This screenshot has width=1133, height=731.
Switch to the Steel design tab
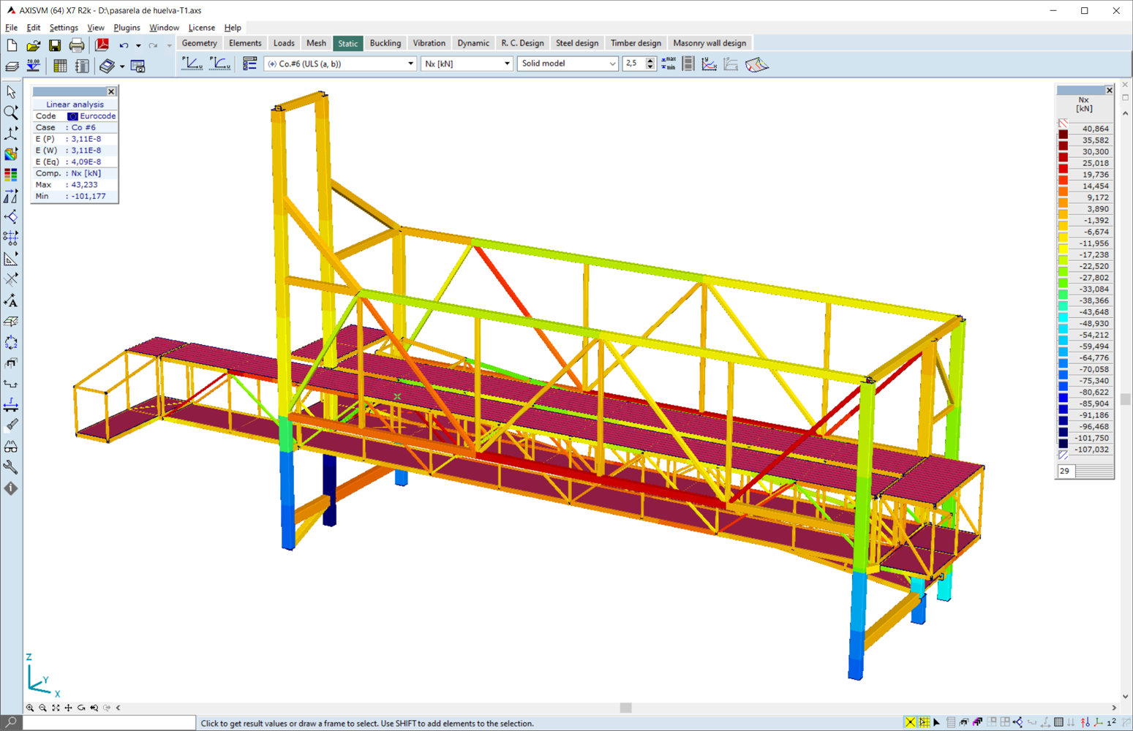pos(577,43)
